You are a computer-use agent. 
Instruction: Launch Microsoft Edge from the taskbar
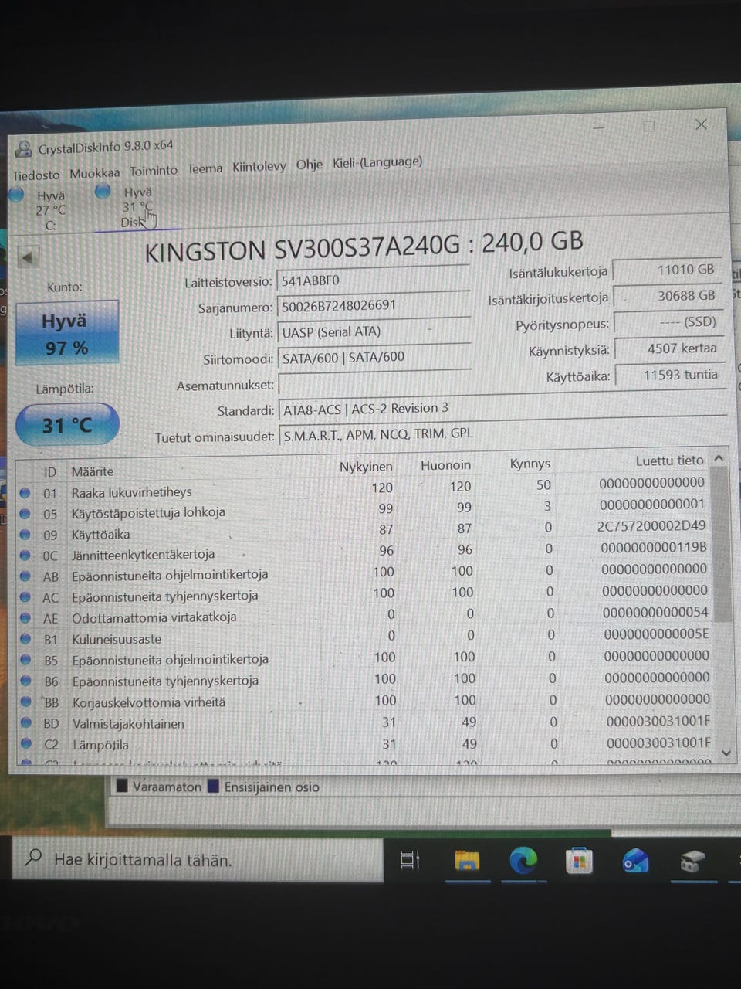pos(523,860)
